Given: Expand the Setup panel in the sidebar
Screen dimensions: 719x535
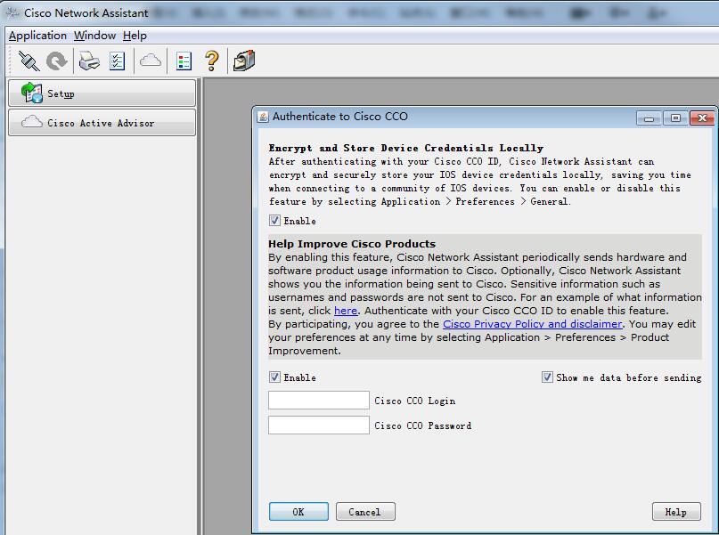Looking at the screenshot, I should point(102,93).
